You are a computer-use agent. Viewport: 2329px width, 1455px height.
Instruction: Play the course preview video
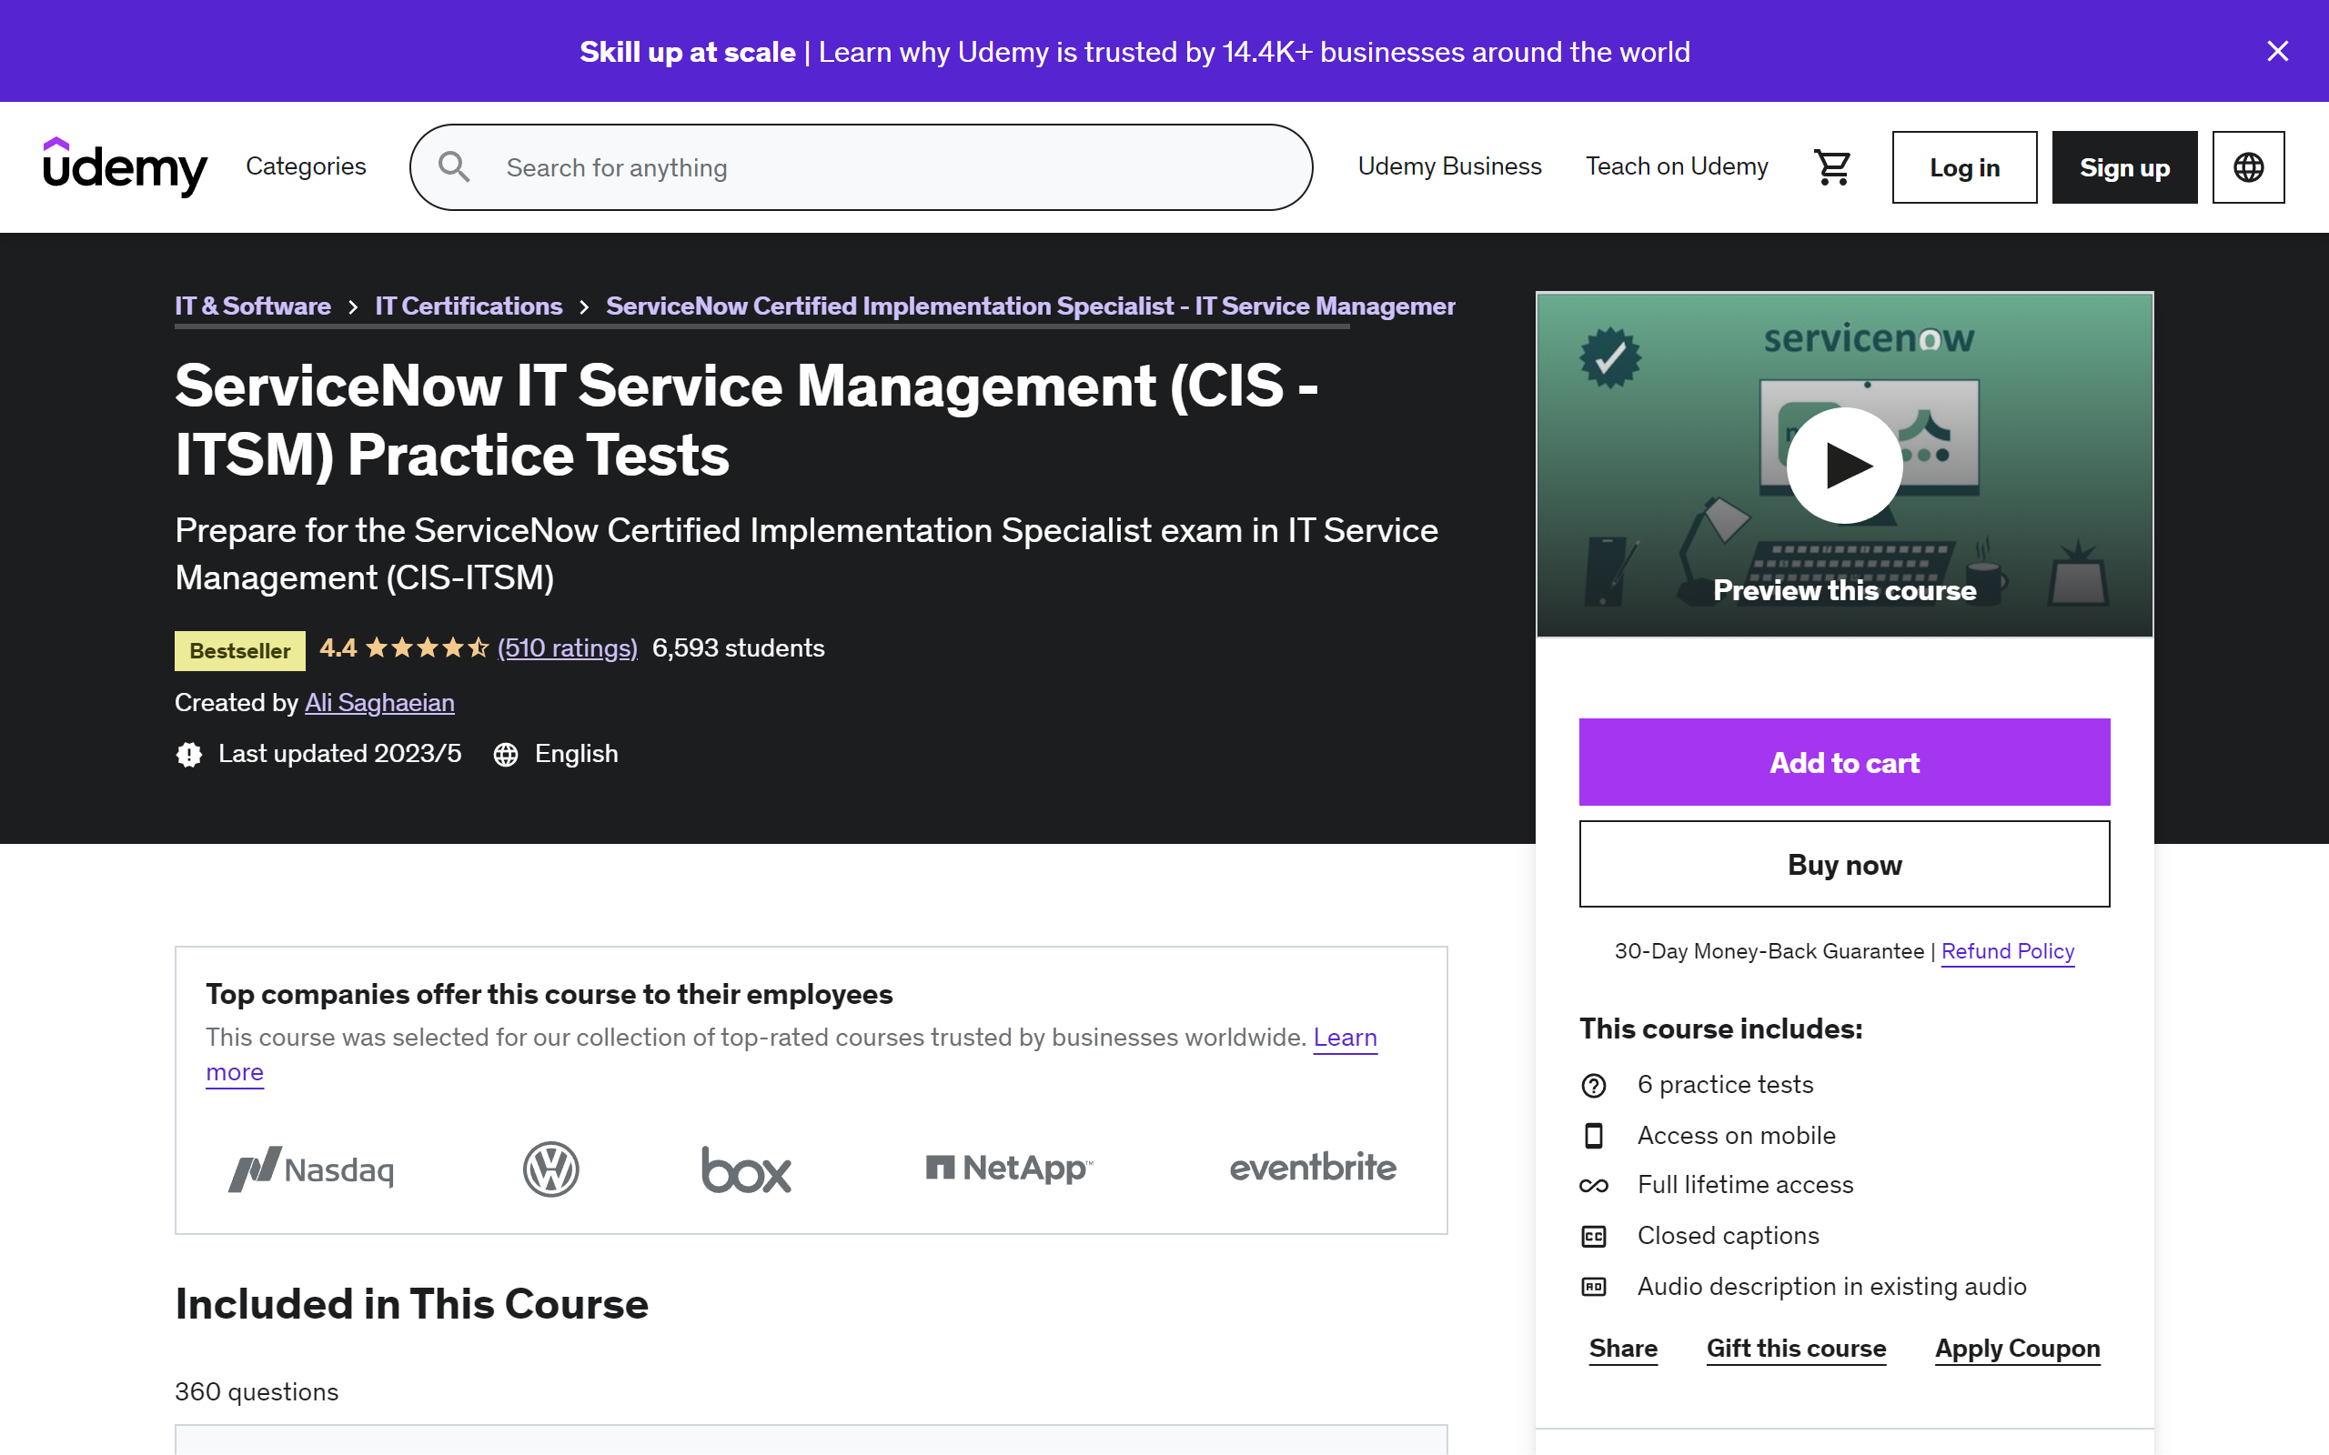pos(1844,466)
